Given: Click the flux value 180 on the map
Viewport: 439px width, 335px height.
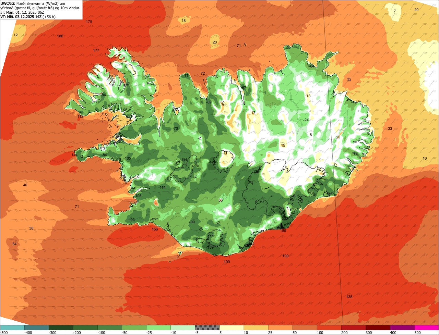Looking at the screenshot, I should 60,36.
